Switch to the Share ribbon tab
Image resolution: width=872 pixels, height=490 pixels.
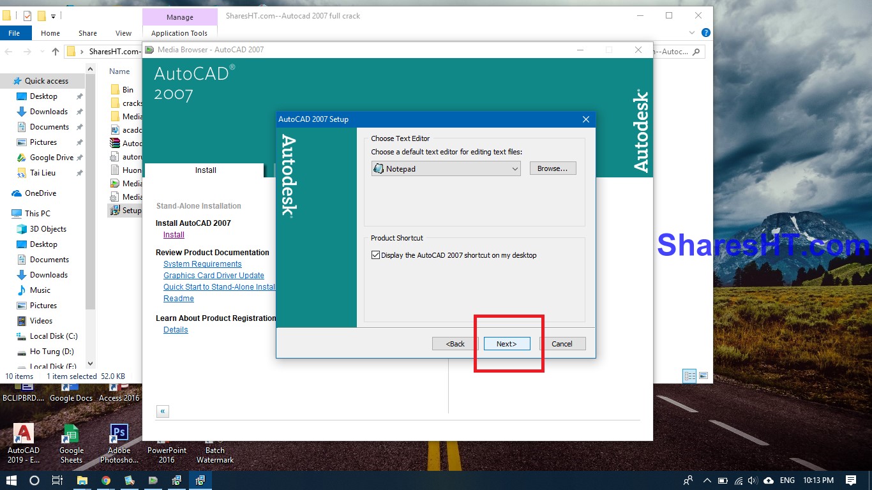(x=88, y=33)
